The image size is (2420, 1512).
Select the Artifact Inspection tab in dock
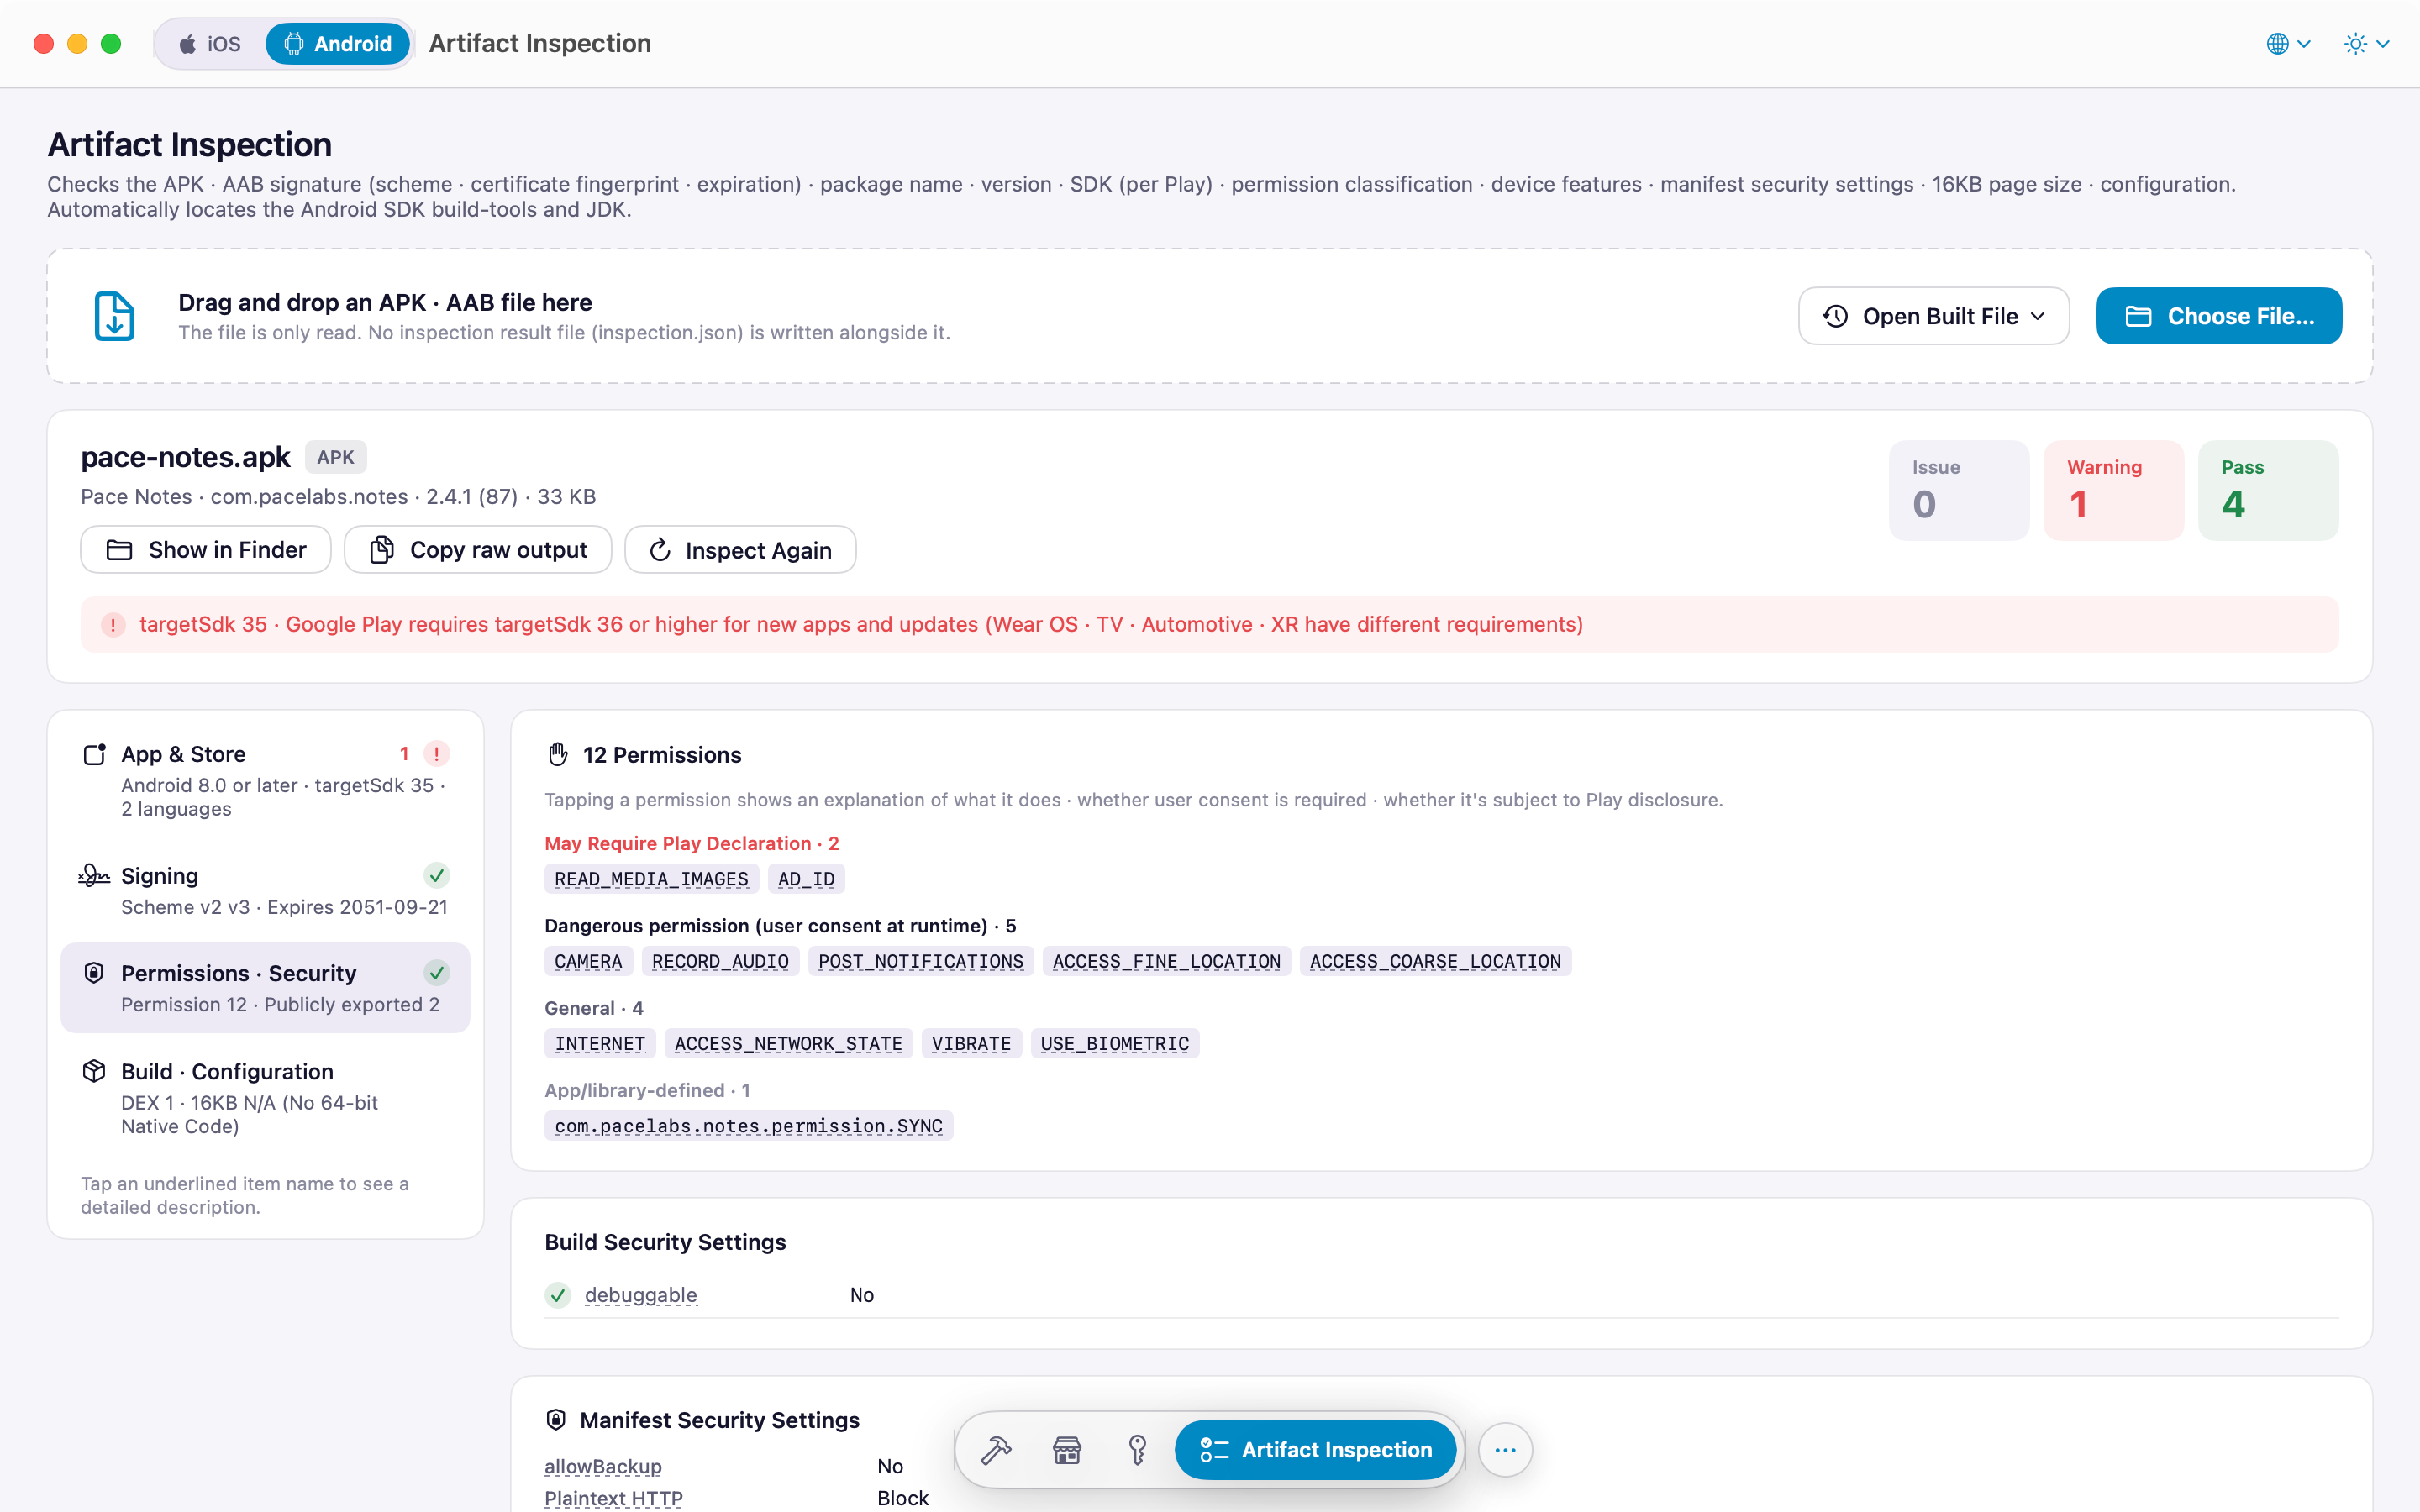1315,1449
